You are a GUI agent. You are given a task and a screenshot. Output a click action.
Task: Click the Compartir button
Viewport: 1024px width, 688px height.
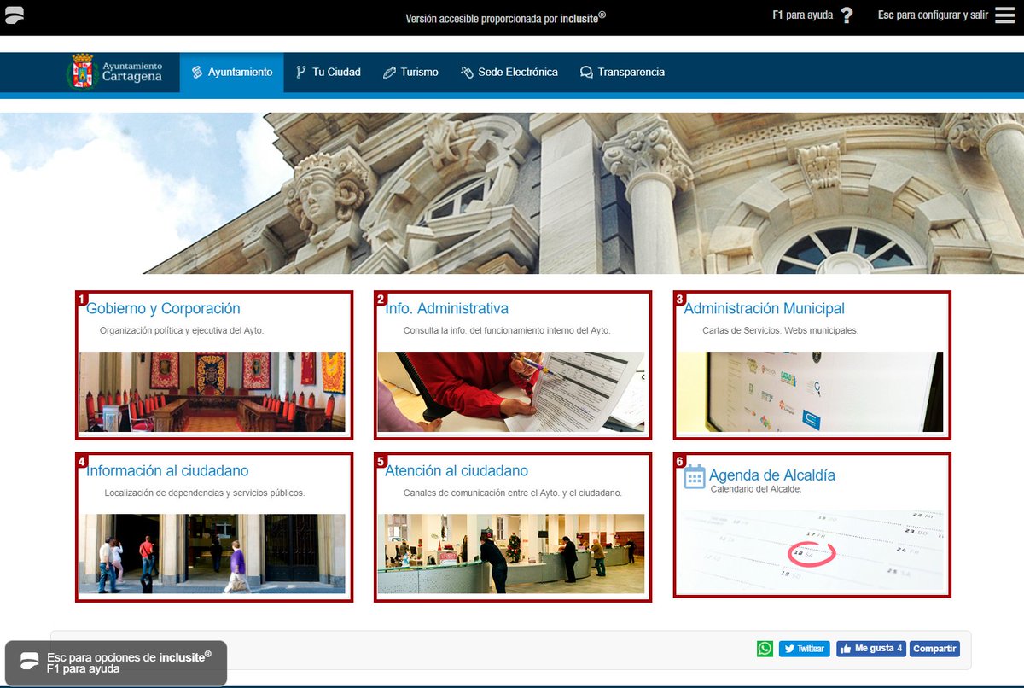(x=934, y=649)
